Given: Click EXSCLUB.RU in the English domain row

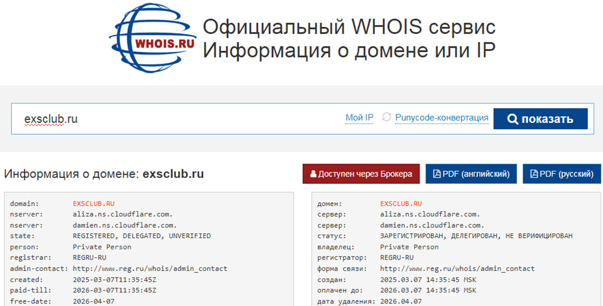Looking at the screenshot, I should pos(94,204).
